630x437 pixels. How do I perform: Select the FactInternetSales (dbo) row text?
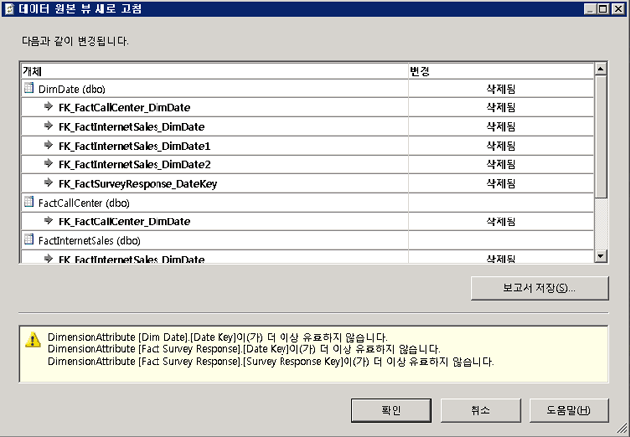tap(90, 241)
